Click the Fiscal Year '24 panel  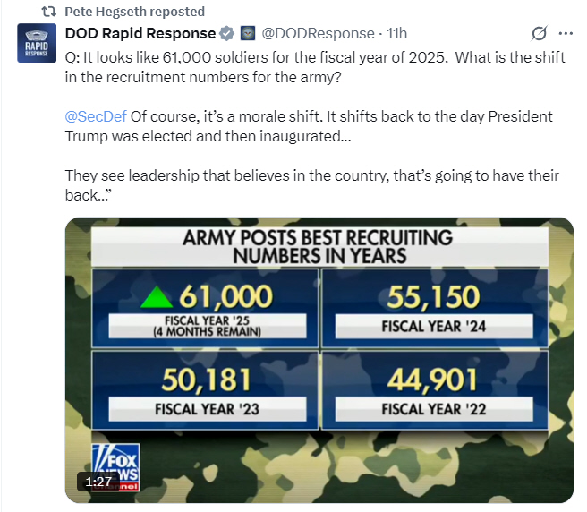point(435,308)
